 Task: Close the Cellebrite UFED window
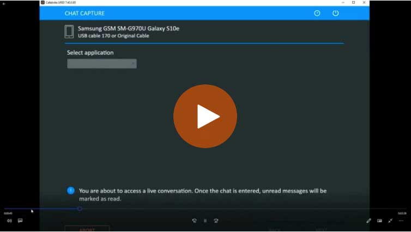click(364, 2)
